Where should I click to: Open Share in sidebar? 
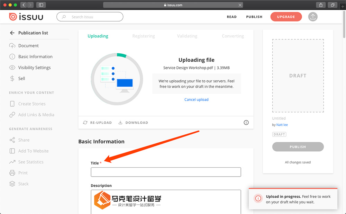click(24, 140)
